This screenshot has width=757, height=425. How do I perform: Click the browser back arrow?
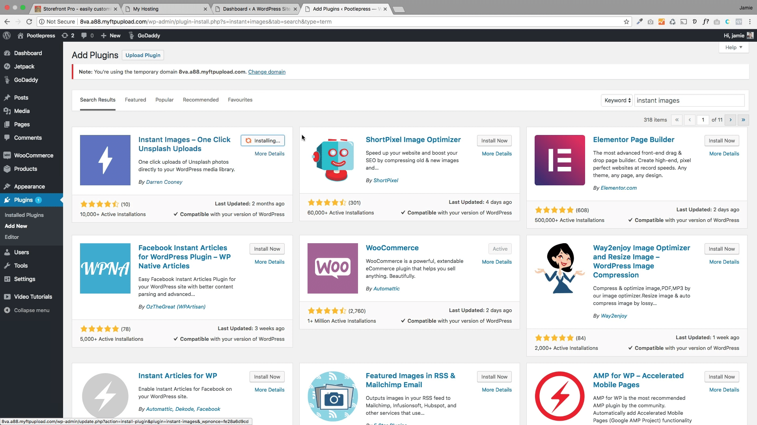click(7, 22)
